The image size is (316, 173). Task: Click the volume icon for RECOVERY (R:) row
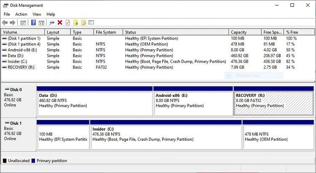coord(5,67)
